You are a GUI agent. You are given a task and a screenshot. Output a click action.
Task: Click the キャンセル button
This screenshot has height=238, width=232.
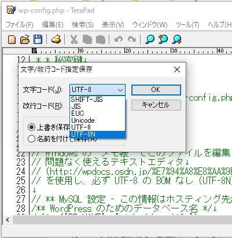point(156,105)
